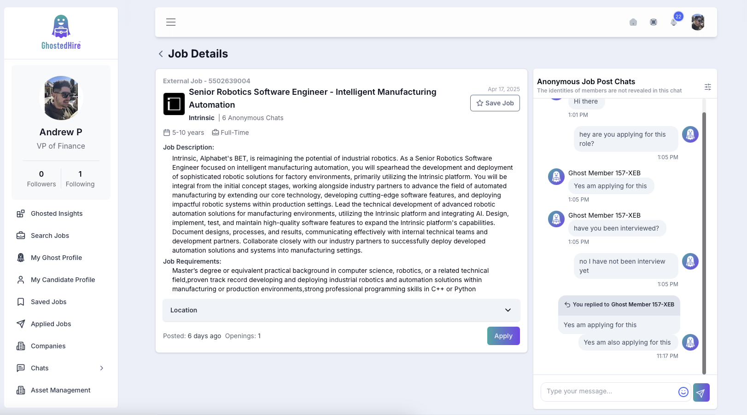Click the 'Hi there' message bubble
This screenshot has height=415, width=747.
(586, 102)
